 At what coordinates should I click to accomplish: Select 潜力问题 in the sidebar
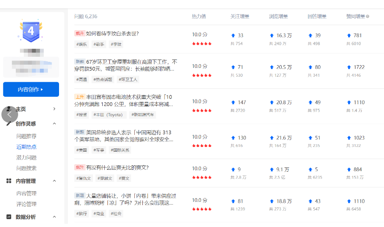26,157
